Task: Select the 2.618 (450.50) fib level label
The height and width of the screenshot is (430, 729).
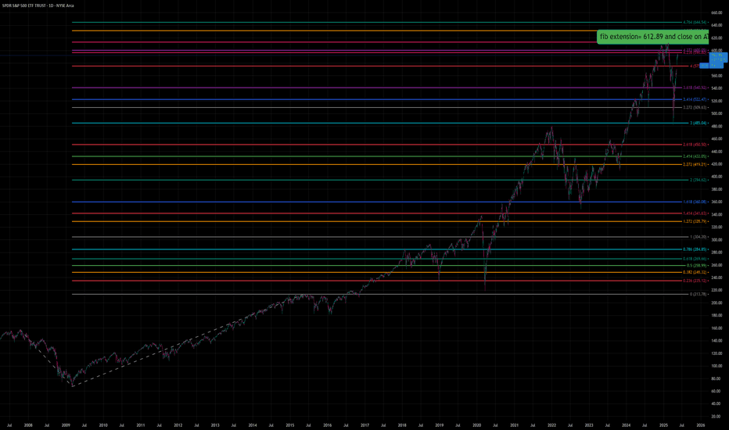Action: coord(695,145)
